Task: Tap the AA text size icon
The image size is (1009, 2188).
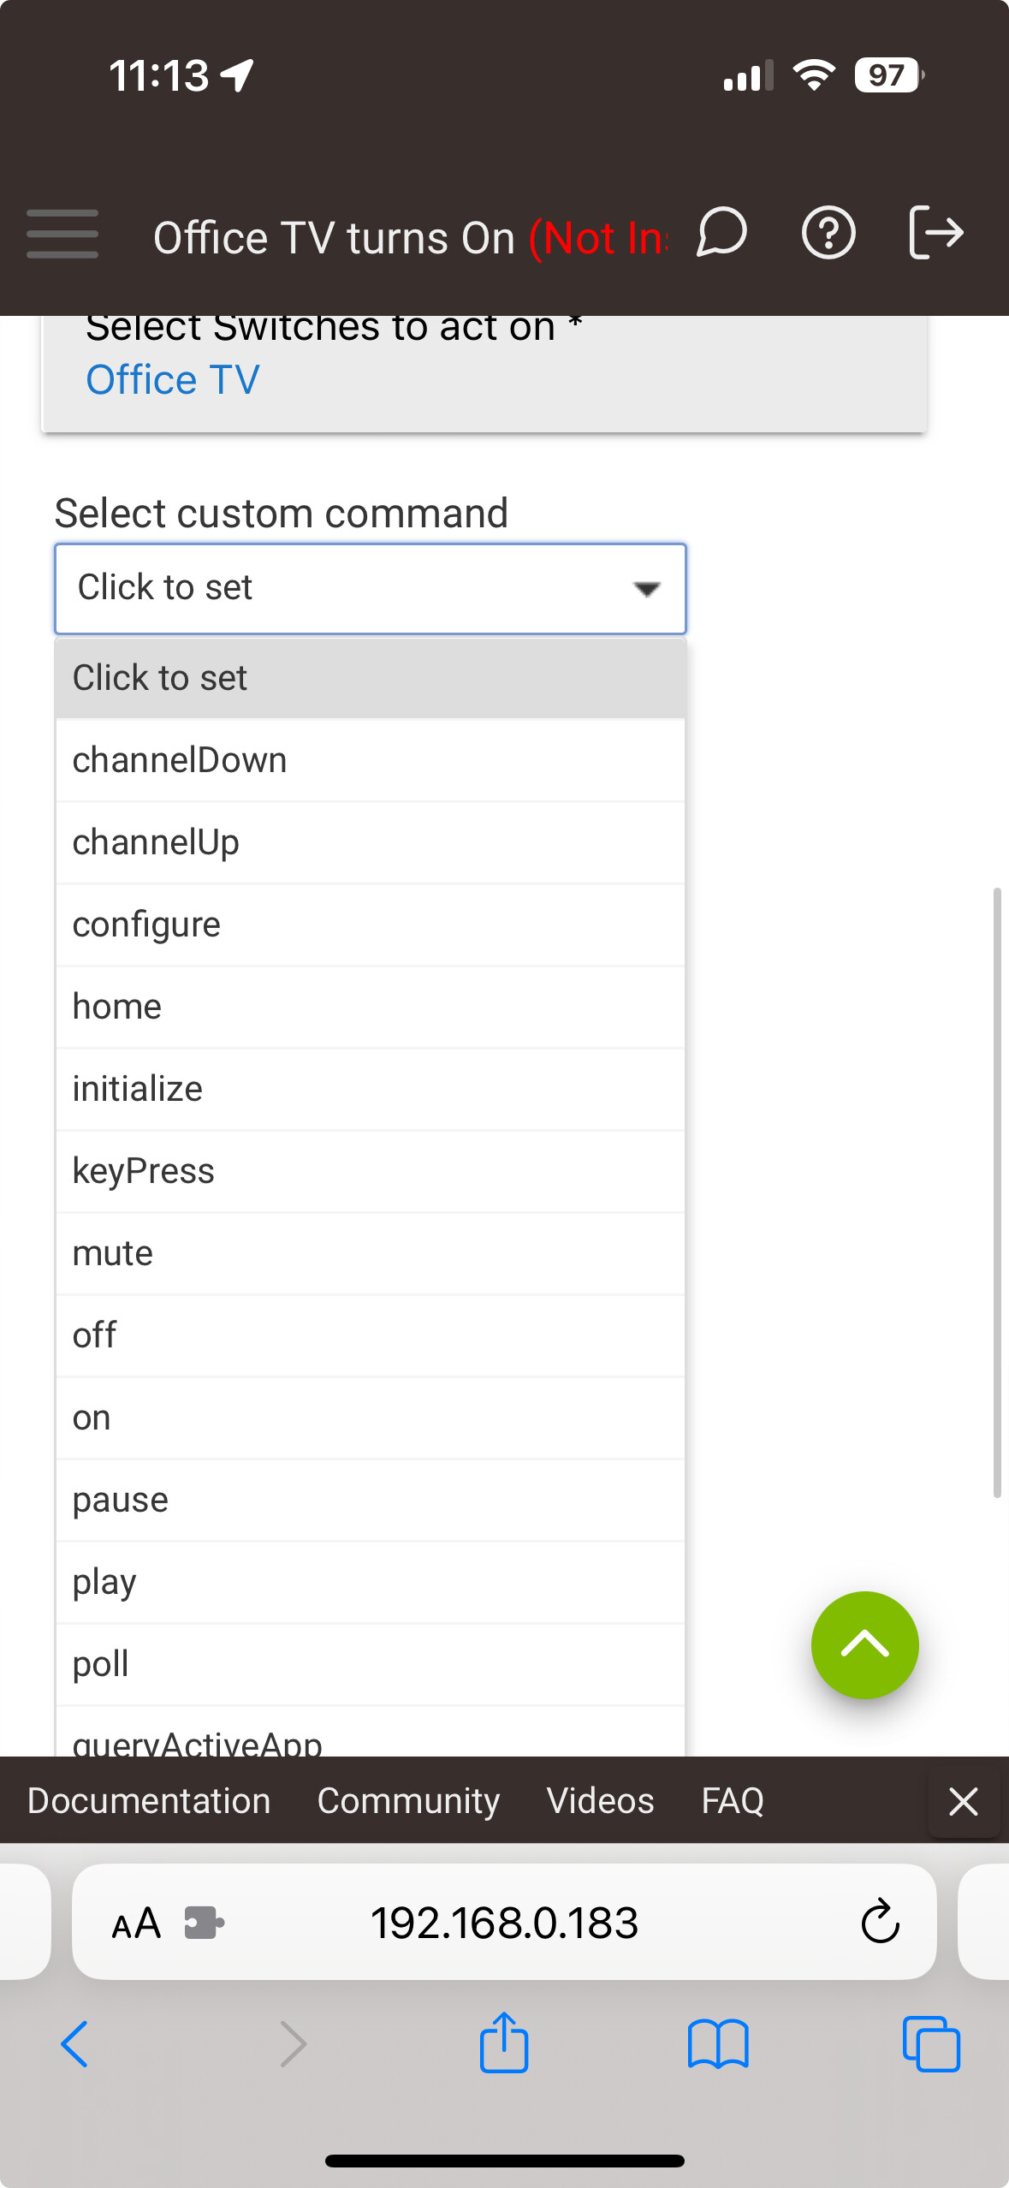Action: tap(135, 1921)
